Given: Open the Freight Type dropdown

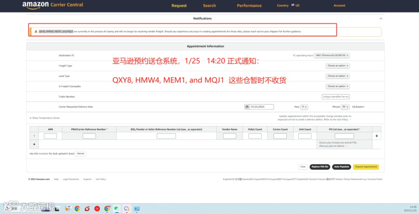Looking at the screenshot, I should (x=338, y=65).
